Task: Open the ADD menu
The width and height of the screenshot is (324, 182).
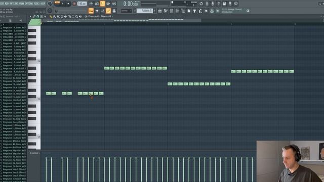Action: (x=7, y=4)
